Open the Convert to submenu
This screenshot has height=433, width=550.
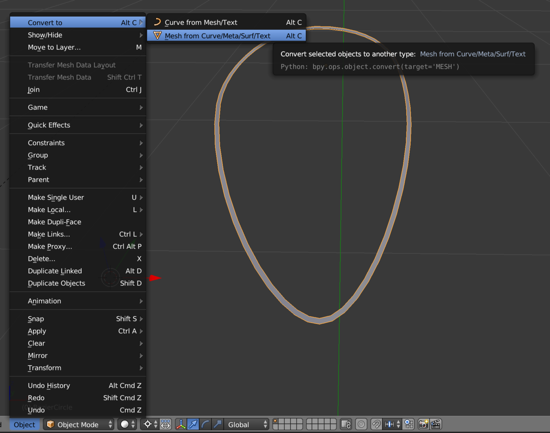78,22
